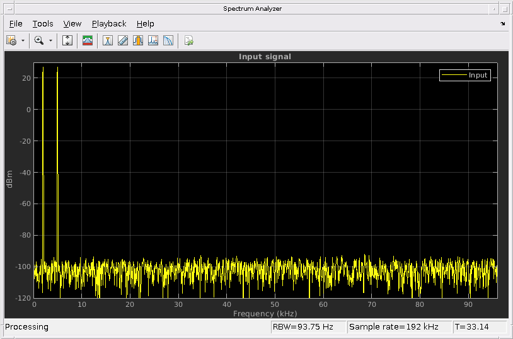
Task: Click the scale axes limits icon
Action: [68, 40]
